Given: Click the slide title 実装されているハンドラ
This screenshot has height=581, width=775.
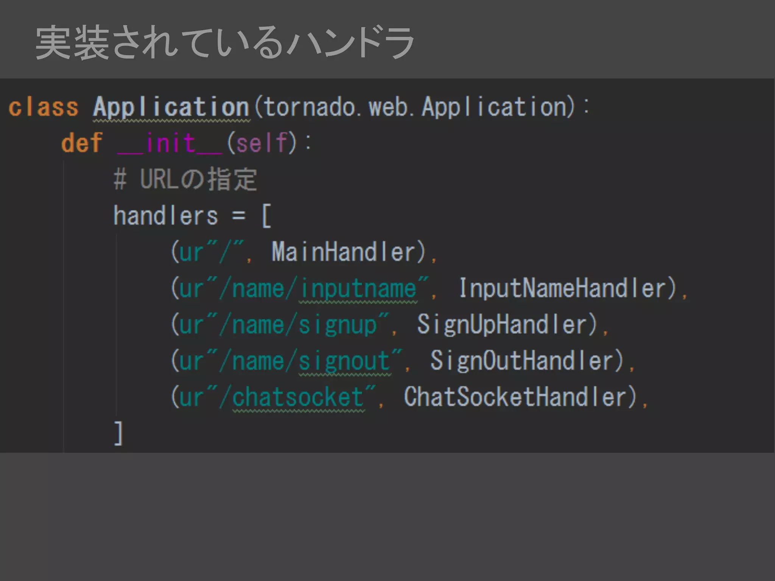Looking at the screenshot, I should 225,42.
